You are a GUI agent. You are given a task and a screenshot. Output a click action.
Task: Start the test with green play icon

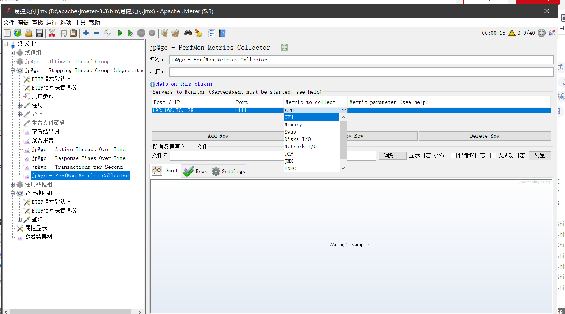[x=120, y=33]
